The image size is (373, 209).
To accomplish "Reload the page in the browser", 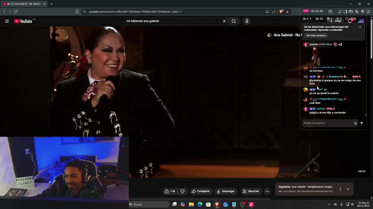I will (16, 12).
